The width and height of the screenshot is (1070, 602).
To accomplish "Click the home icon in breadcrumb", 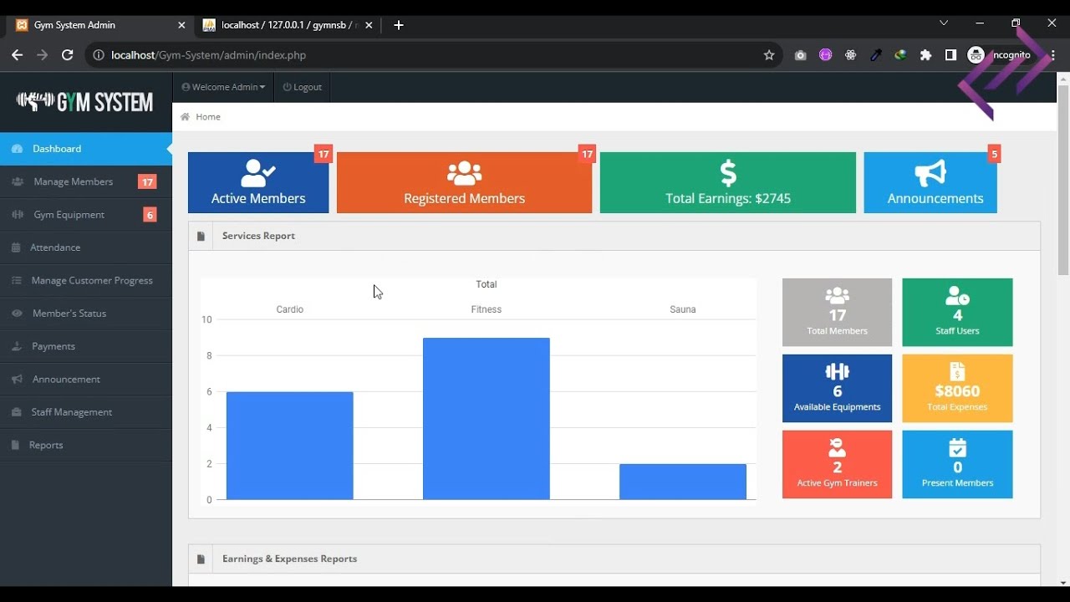I will (185, 117).
